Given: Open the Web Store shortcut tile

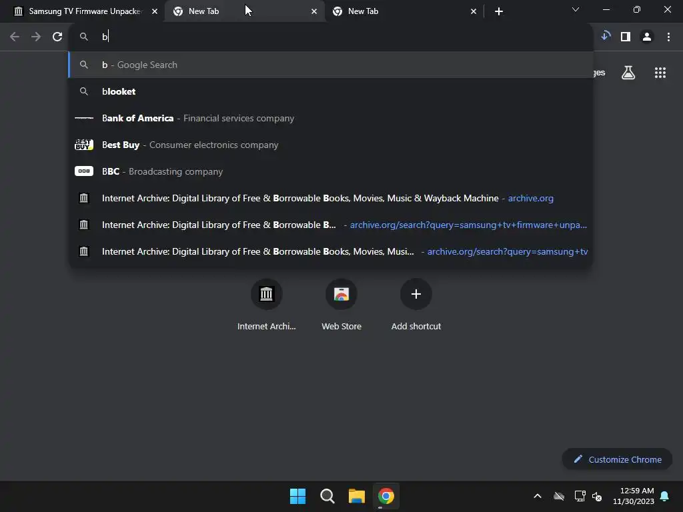Looking at the screenshot, I should pyautogui.click(x=341, y=303).
